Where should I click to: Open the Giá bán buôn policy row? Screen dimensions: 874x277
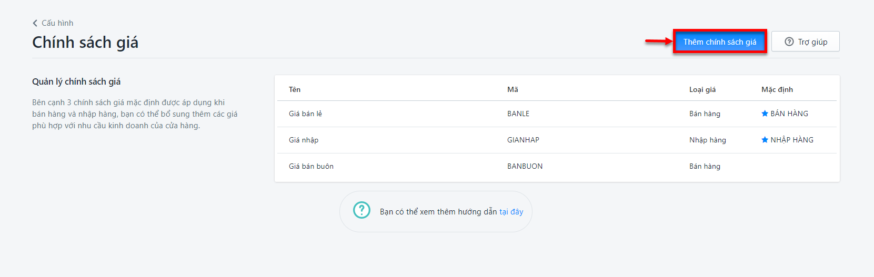pyautogui.click(x=557, y=166)
